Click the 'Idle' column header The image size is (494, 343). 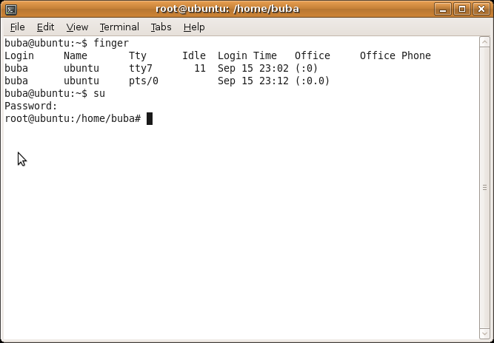(x=194, y=55)
